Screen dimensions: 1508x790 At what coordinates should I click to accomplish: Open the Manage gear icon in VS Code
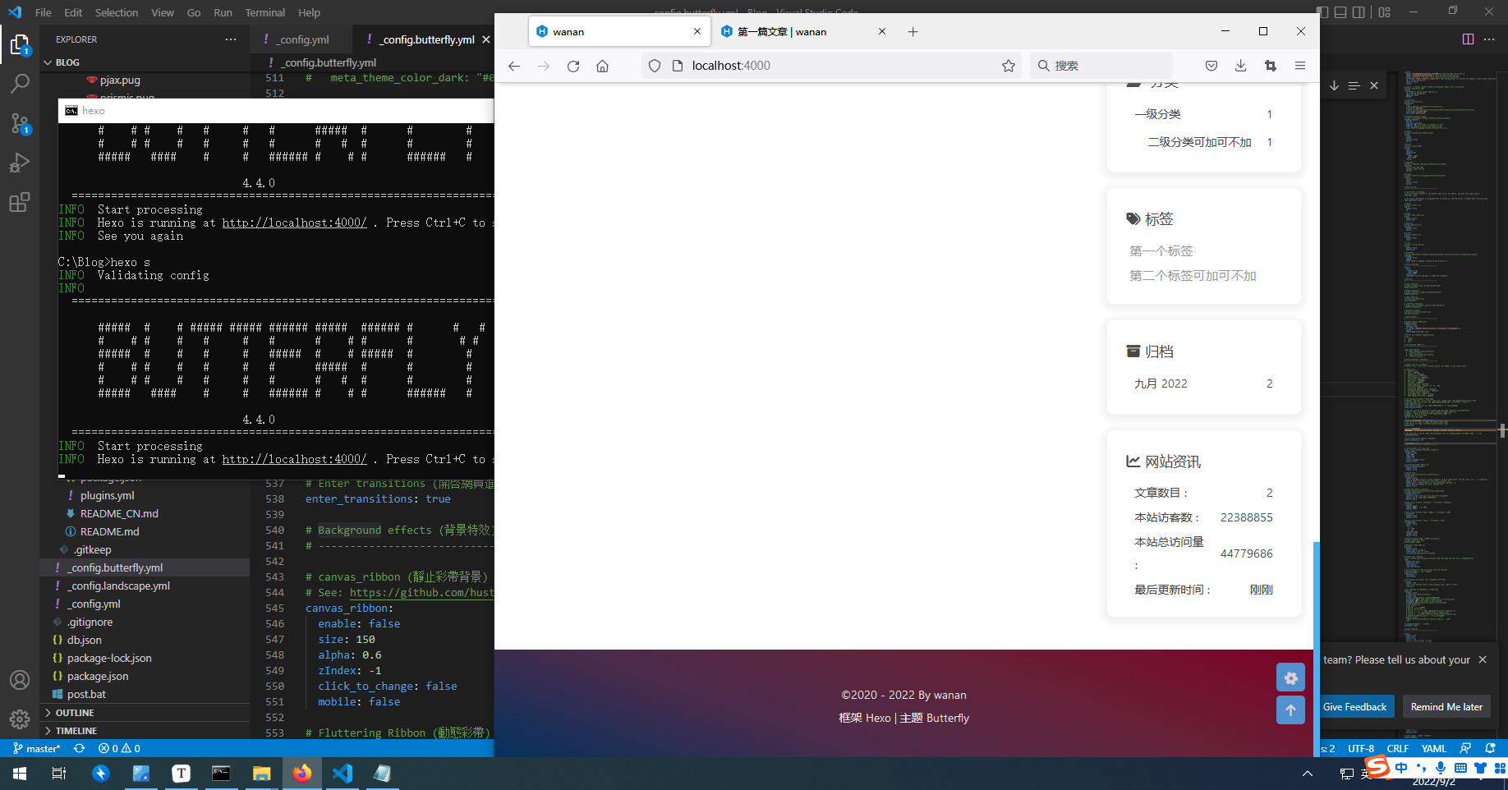tap(20, 719)
